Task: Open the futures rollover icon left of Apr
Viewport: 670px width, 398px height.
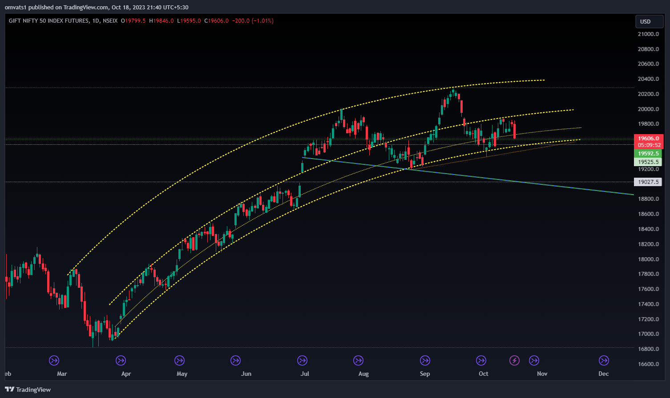Action: (121, 360)
